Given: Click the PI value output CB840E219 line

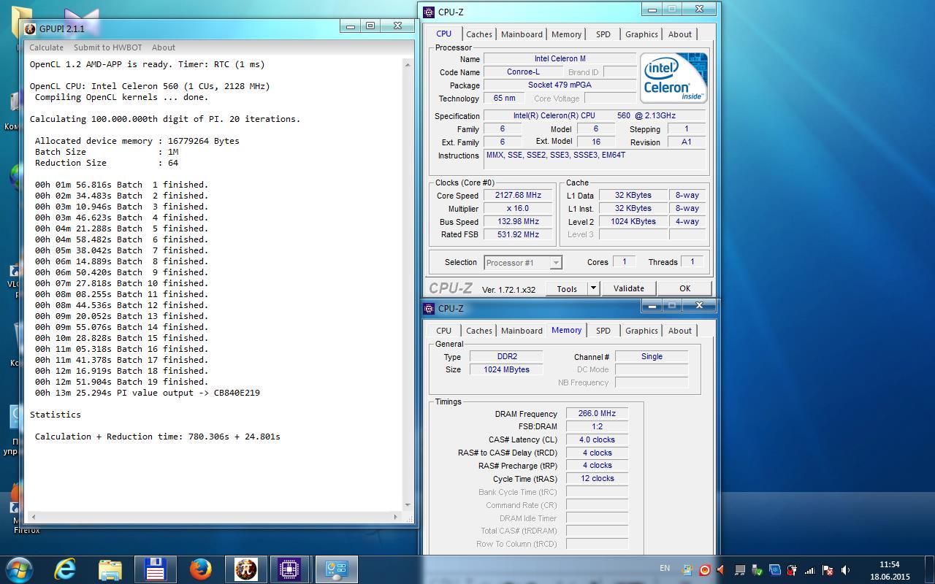Looking at the screenshot, I should (x=148, y=393).
